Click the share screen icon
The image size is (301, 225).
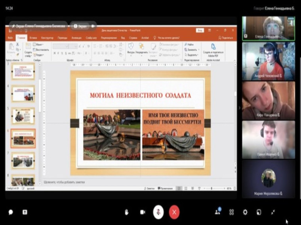tap(25, 212)
